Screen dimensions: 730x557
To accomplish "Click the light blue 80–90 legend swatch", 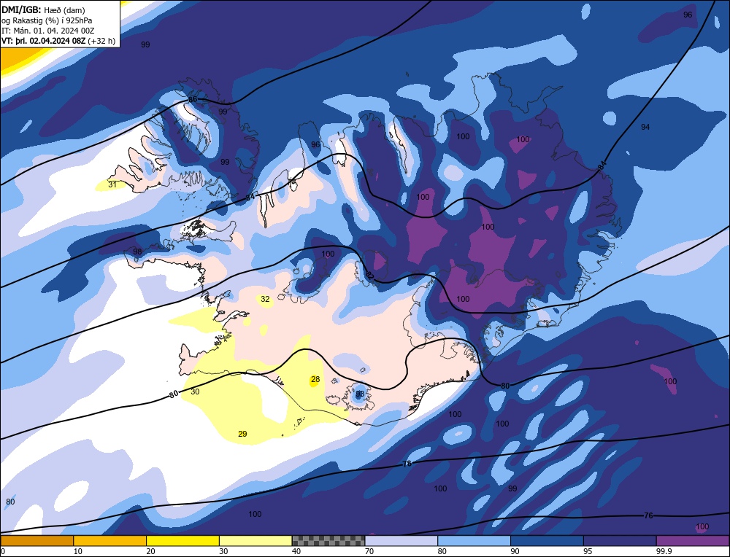I will point(474,541).
